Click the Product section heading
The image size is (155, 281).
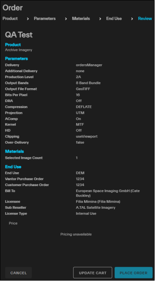click(x=13, y=45)
